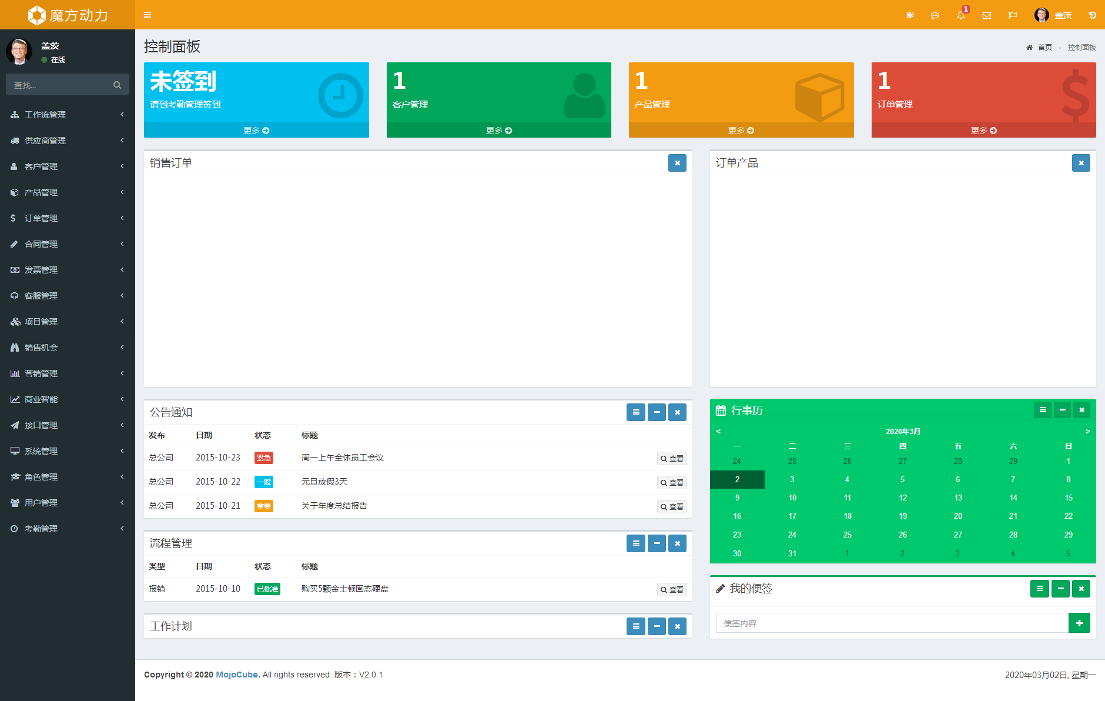Open the 工作计划 panel list menu icon
This screenshot has width=1105, height=701.
click(x=636, y=626)
